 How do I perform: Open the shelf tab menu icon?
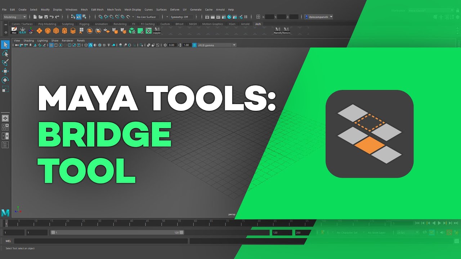click(x=6, y=24)
